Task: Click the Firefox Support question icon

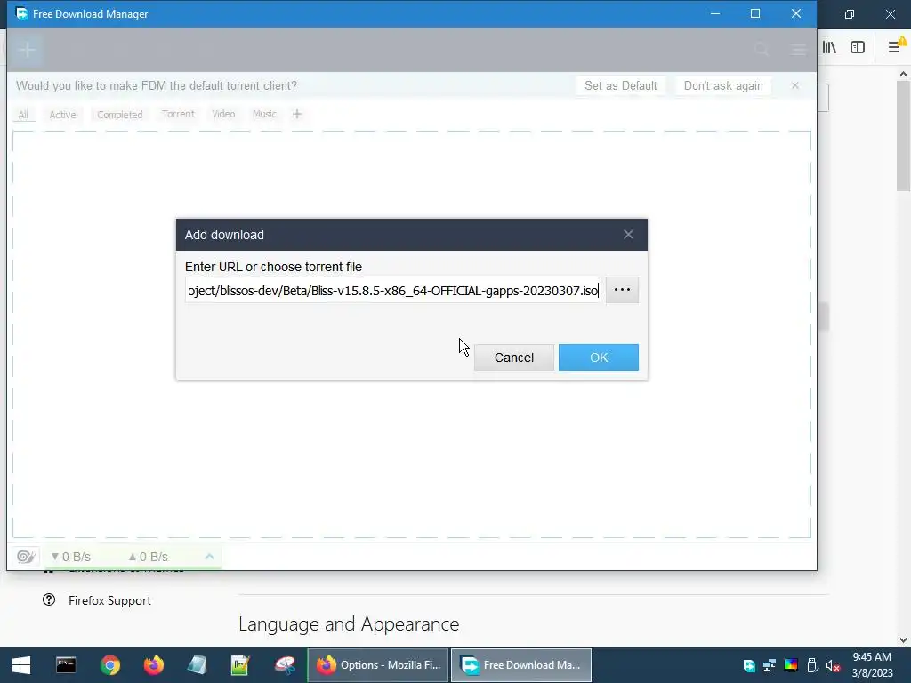Action: coord(49,599)
